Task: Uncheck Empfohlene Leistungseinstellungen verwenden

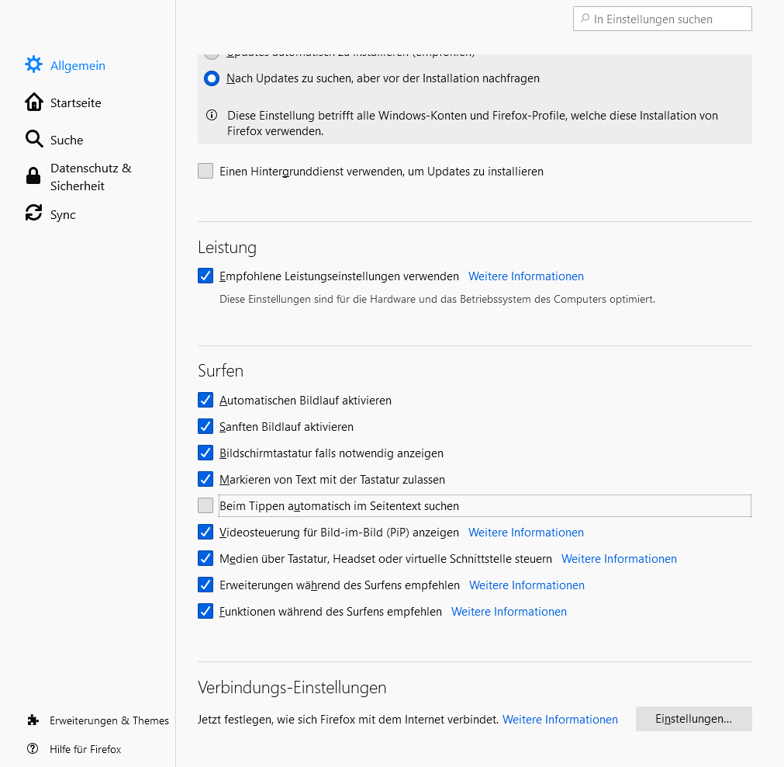Action: (x=205, y=276)
